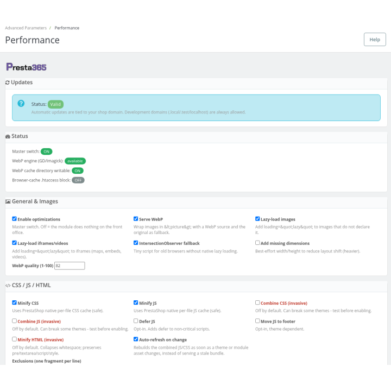
Task: Uncheck Lazy-load images
Action: coord(257,219)
